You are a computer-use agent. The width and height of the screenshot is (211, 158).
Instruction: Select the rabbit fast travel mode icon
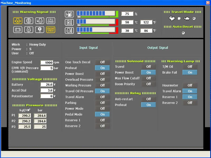pos(172,18)
